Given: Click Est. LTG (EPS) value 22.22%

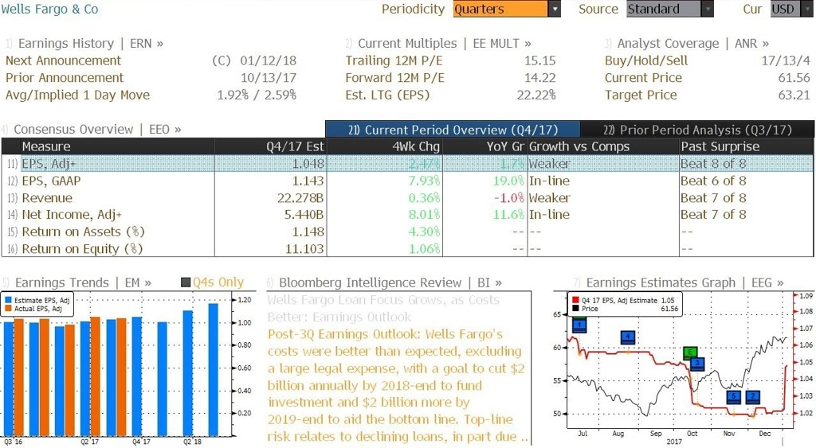Looking at the screenshot, I should click(x=536, y=95).
